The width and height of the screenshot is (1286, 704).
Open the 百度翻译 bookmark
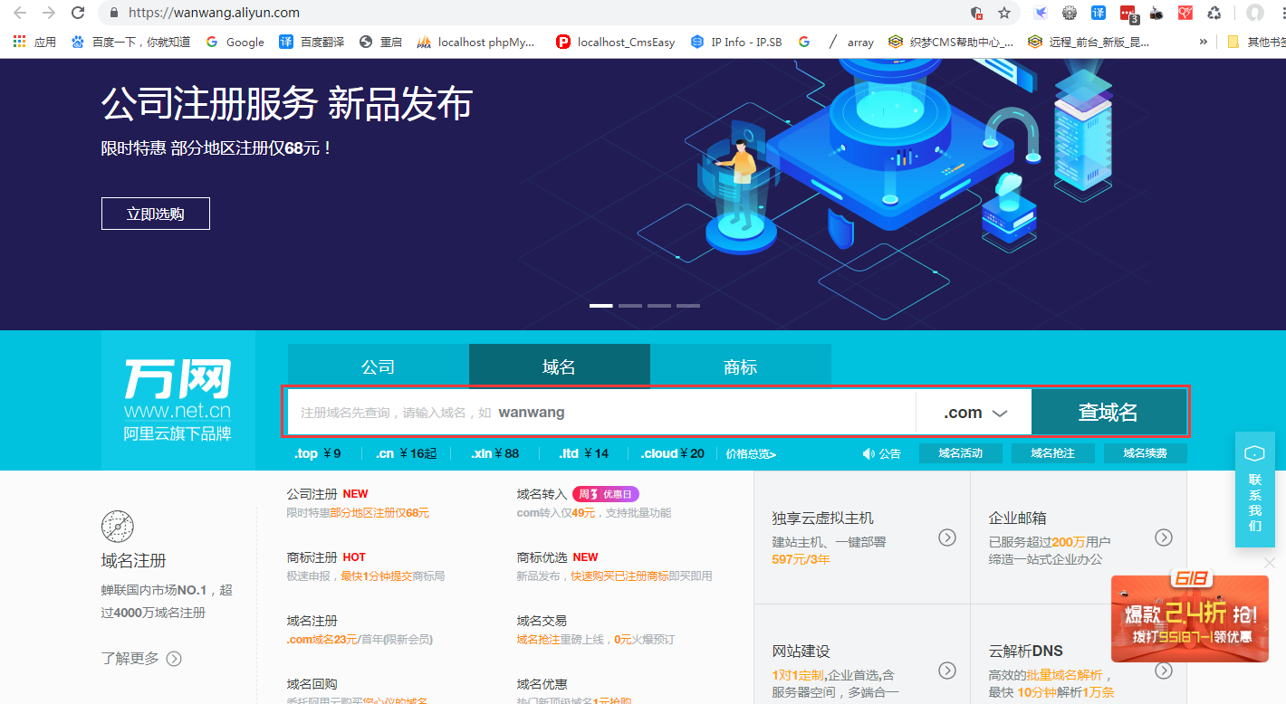click(312, 42)
